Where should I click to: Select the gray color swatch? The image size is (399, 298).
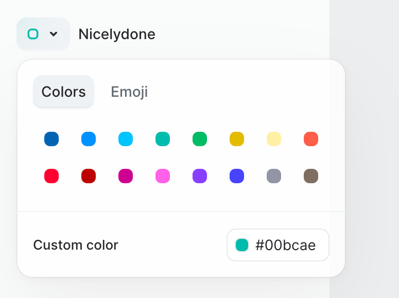[x=274, y=176]
